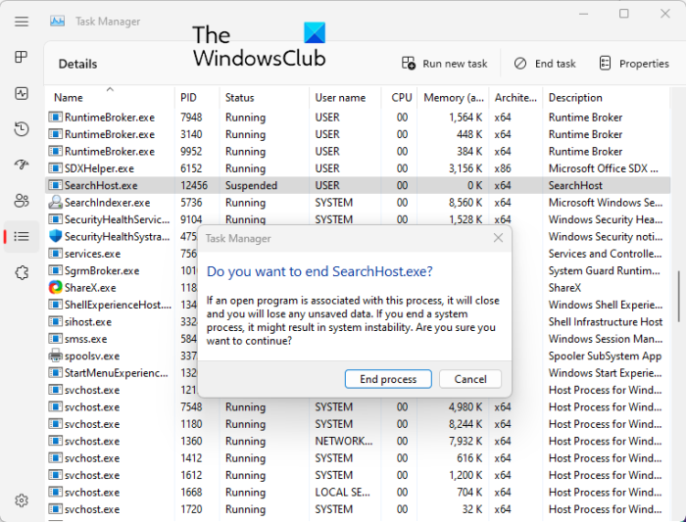The image size is (686, 522).
Task: Open the hamburger navigation menu
Action: (x=22, y=22)
